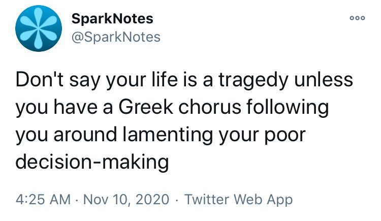
Task: Open the three-dot more options menu
Action: [358, 18]
